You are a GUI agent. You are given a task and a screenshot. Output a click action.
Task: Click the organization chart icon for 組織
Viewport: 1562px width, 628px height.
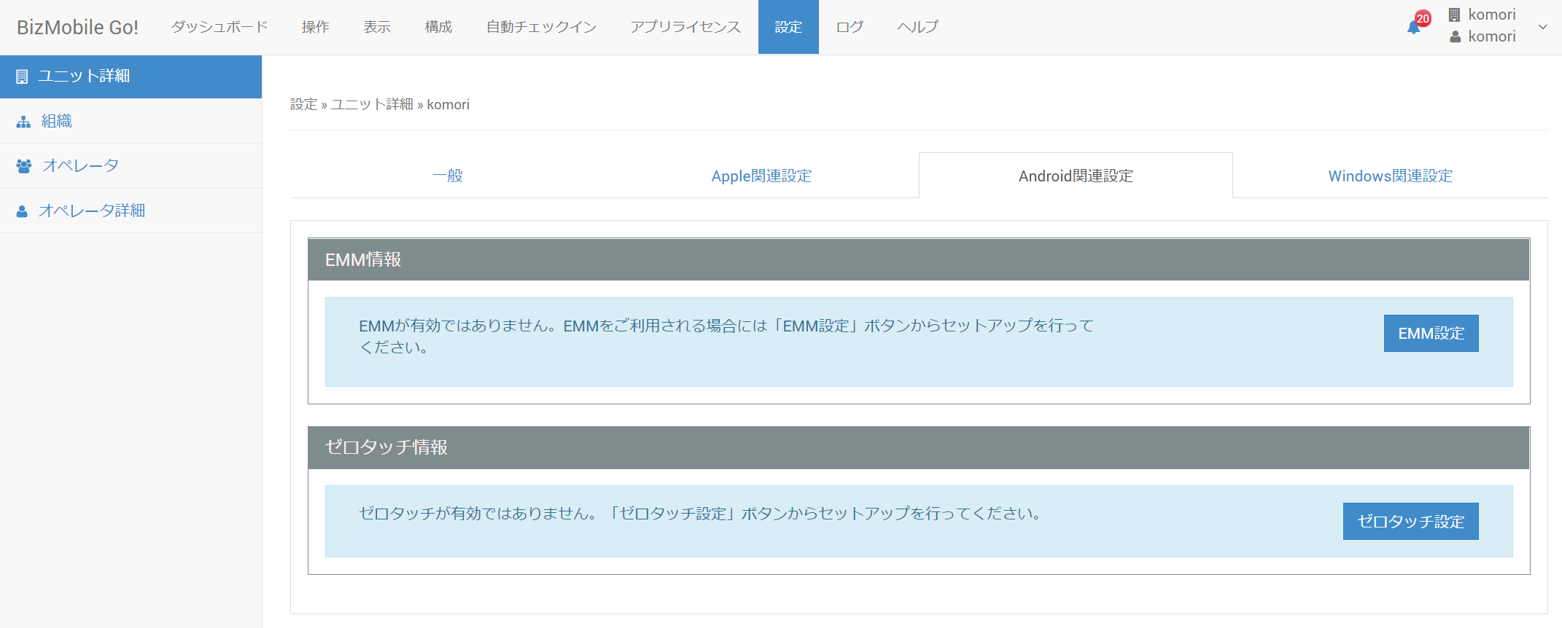23,122
